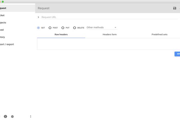Open the about info icon in sidebar

pyautogui.click(x=5, y=116)
